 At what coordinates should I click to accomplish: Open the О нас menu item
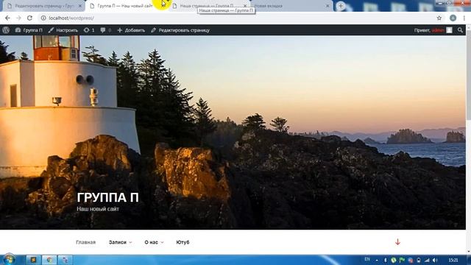pyautogui.click(x=151, y=242)
